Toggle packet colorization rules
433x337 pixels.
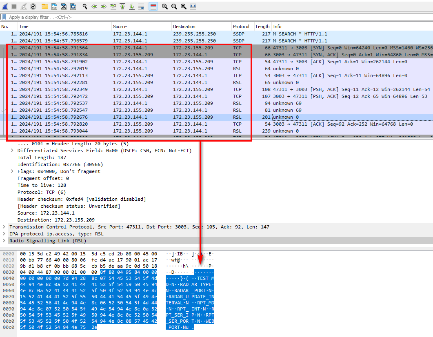click(x=153, y=7)
